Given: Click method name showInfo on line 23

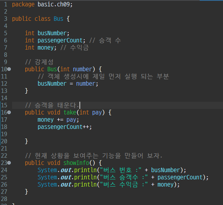Looking at the screenshot, I should tap(76, 163).
